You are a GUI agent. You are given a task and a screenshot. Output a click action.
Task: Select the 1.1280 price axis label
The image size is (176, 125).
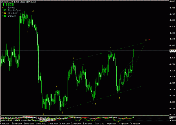tap(173, 96)
